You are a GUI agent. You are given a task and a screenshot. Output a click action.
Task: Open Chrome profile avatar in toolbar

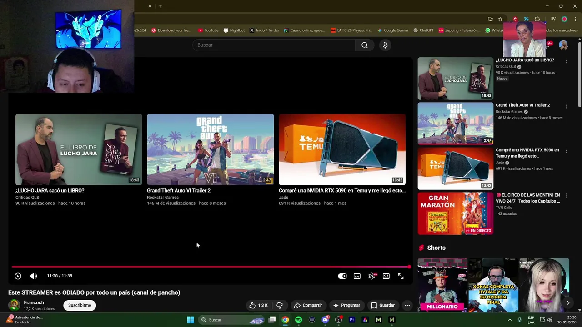[x=564, y=19]
